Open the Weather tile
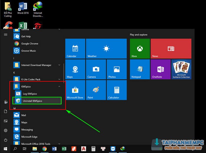 click(106, 48)
